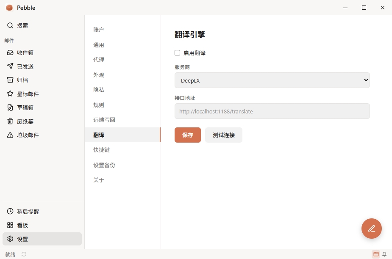Viewport: 392px width, 259px height.
Task: Click the 保存 button
Action: coord(187,135)
